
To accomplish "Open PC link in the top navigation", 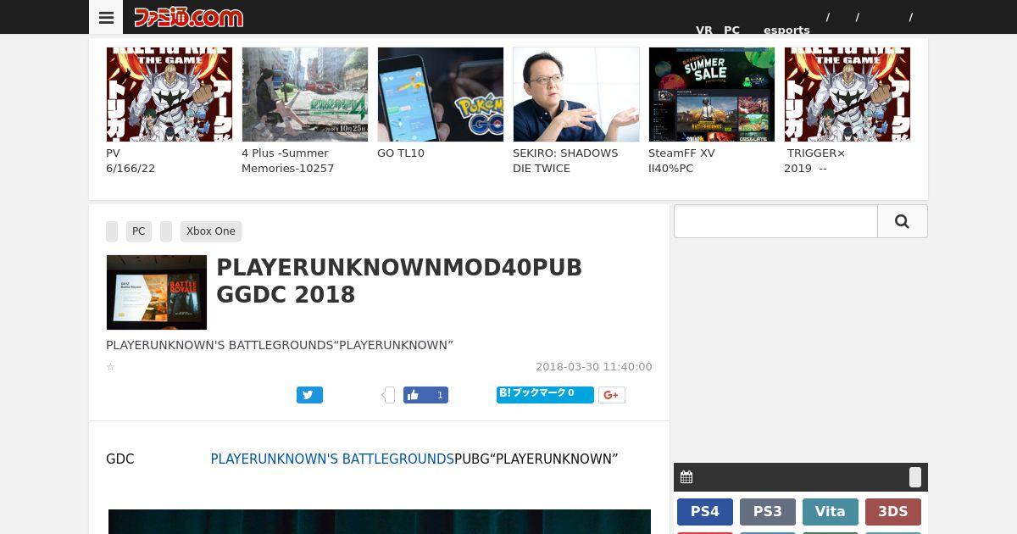I will (x=731, y=30).
